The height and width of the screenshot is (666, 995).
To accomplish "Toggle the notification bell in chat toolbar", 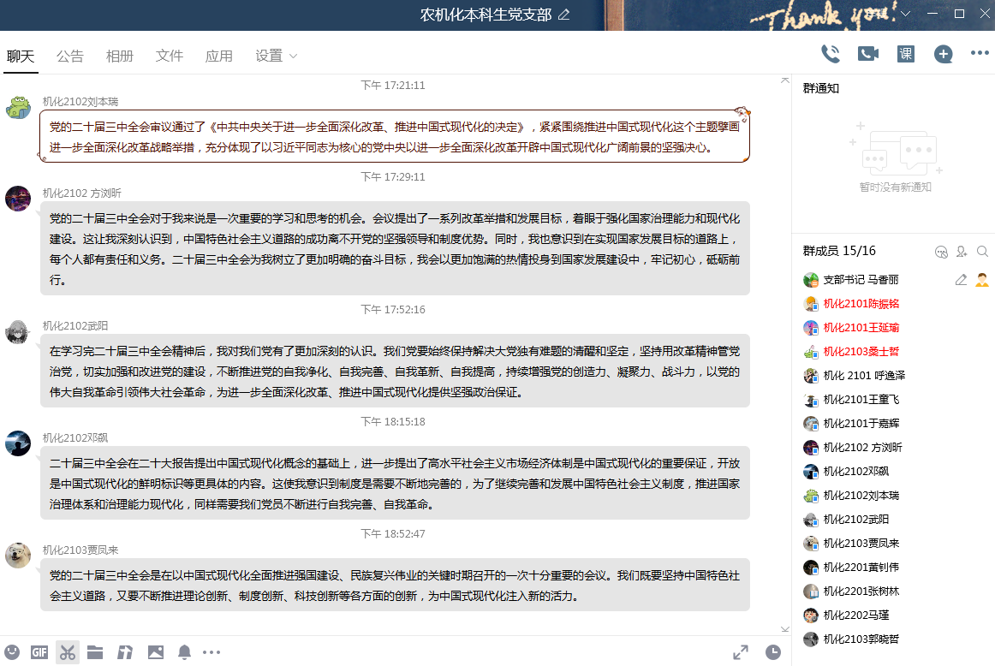I will [x=184, y=651].
